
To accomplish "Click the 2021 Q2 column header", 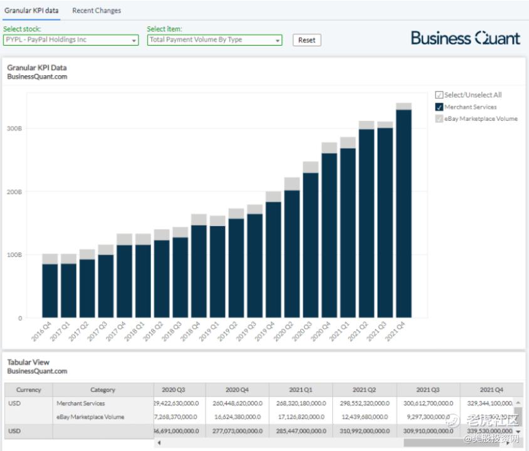I will [x=364, y=390].
